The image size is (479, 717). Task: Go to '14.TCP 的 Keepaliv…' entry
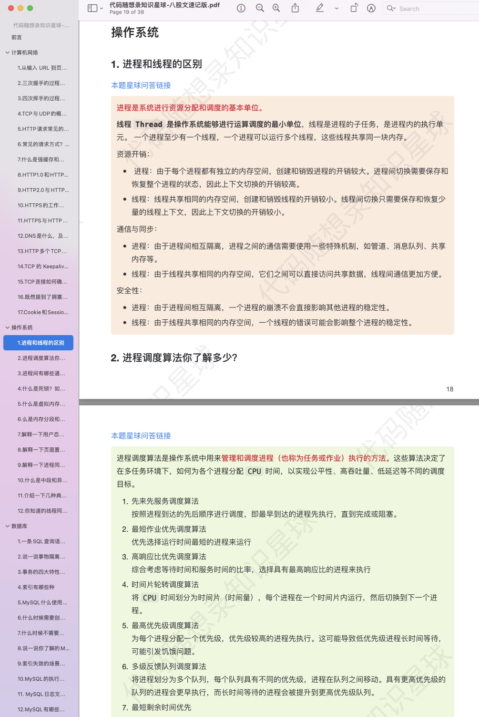pyautogui.click(x=43, y=266)
